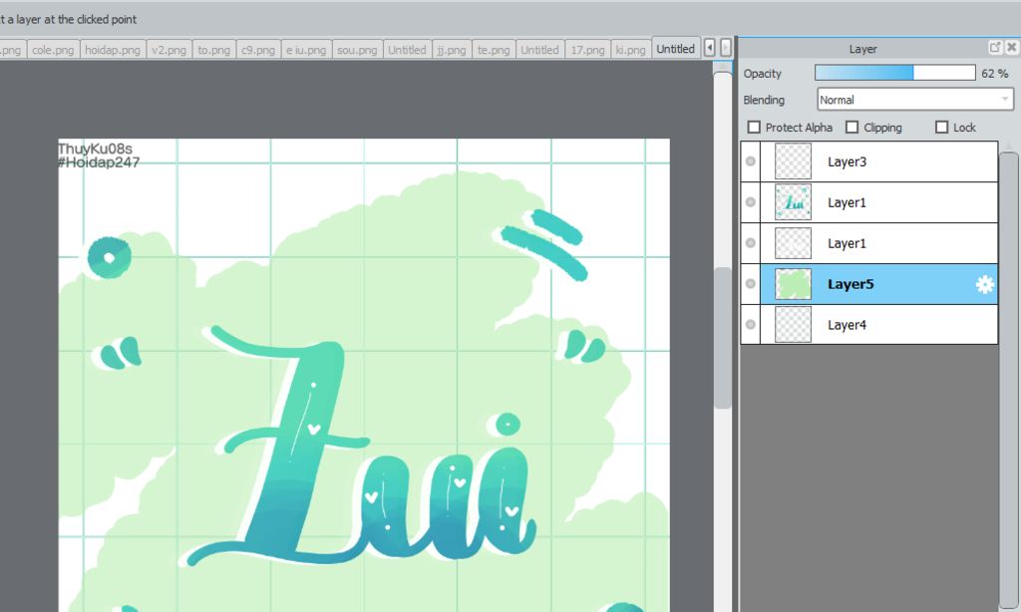Image resolution: width=1021 pixels, height=612 pixels.
Task: Switch to the e iu.png tab
Action: click(306, 50)
